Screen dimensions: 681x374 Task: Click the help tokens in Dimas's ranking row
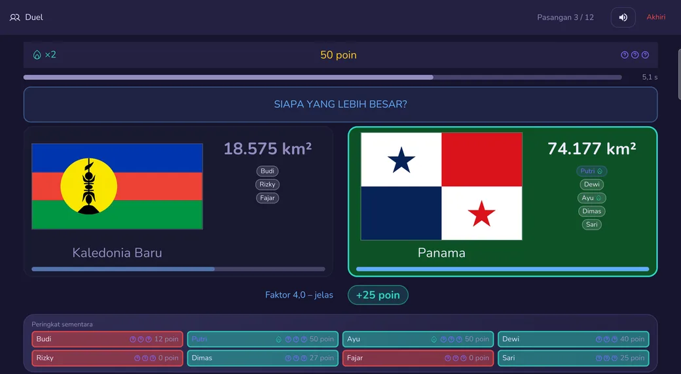296,358
